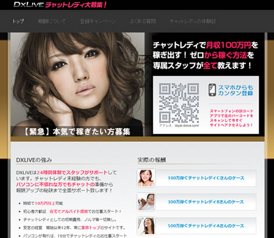Click the smartphone icon beside スマホからも
274x238 pixels.
pos(212,90)
